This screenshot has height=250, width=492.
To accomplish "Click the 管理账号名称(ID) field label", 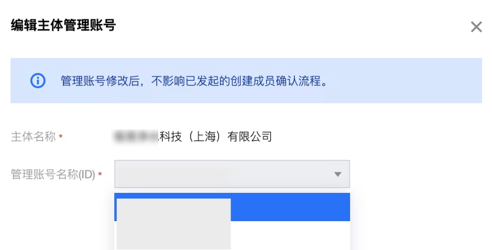I will [53, 175].
